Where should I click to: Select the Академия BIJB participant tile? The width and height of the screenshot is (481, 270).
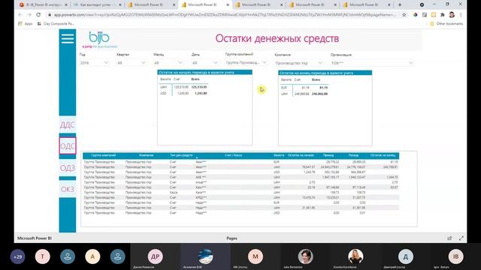click(205, 256)
